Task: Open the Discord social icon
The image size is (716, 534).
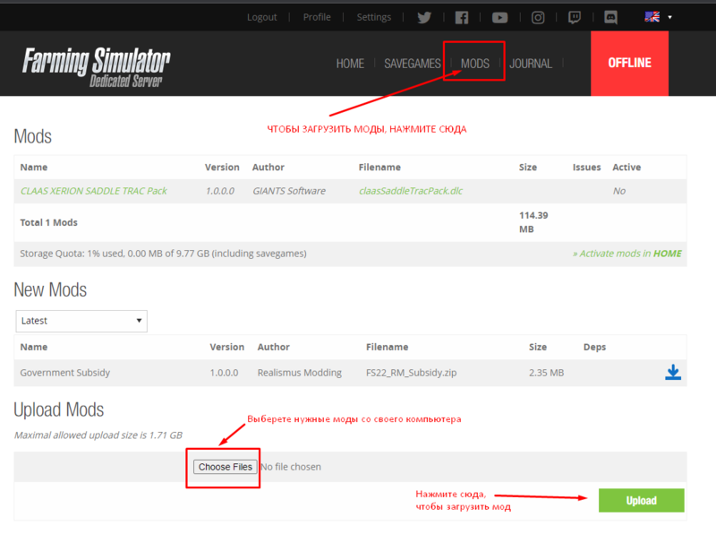Action: [x=610, y=17]
